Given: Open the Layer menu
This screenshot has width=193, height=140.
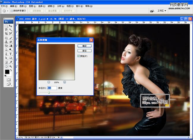Looking at the screenshot, I should [x=32, y=6].
